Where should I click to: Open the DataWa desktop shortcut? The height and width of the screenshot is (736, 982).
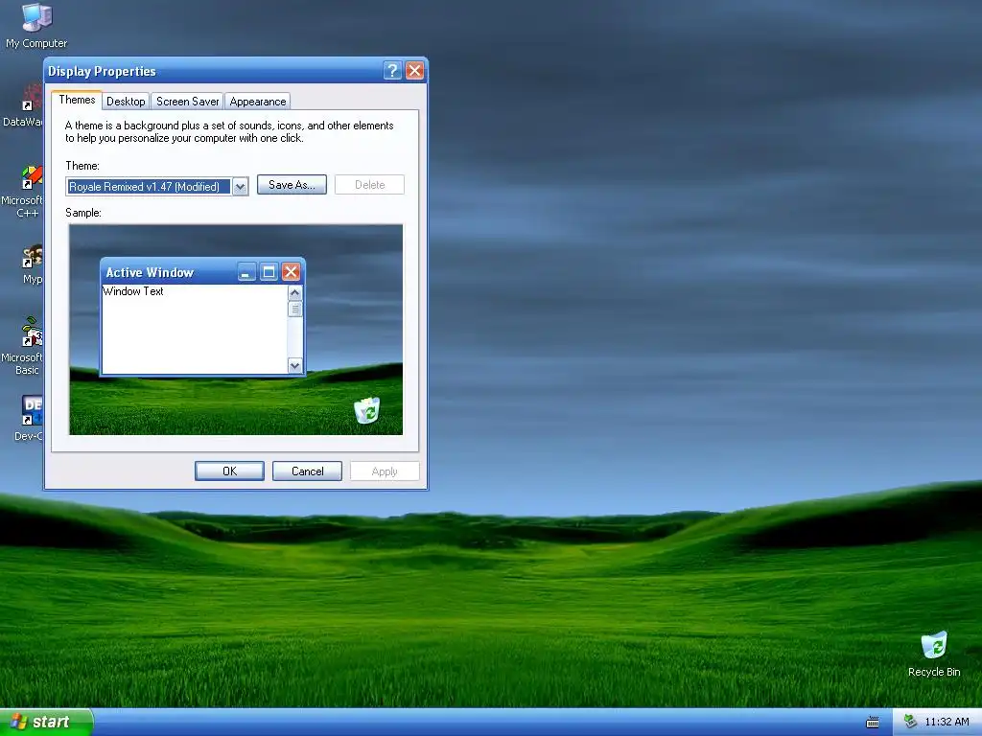pyautogui.click(x=23, y=106)
